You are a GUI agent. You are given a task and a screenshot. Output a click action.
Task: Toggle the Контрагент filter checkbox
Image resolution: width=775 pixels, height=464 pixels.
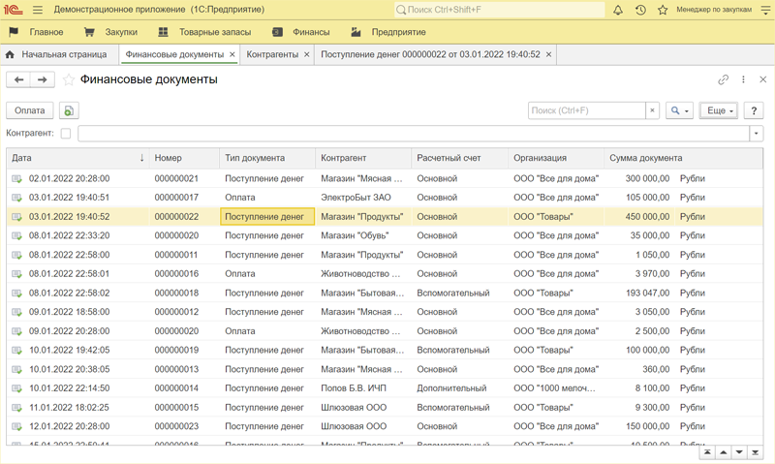coord(66,134)
